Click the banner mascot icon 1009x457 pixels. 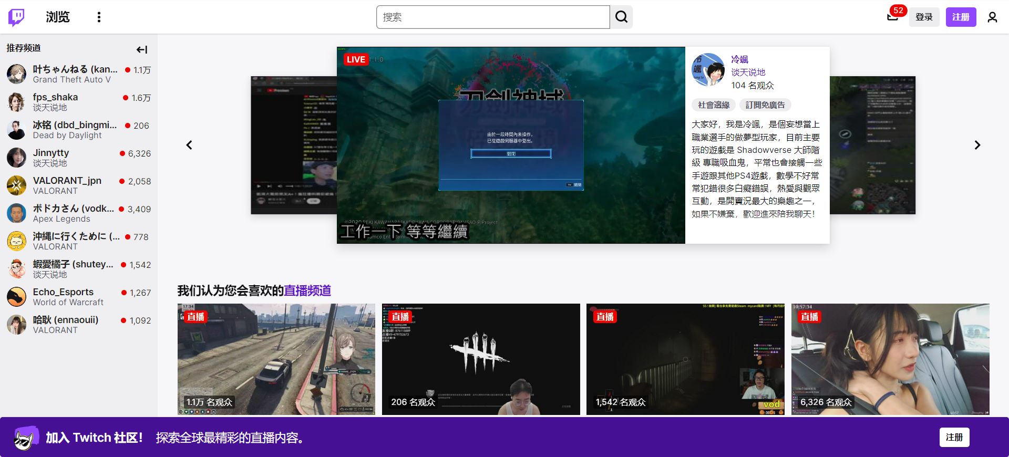point(26,438)
